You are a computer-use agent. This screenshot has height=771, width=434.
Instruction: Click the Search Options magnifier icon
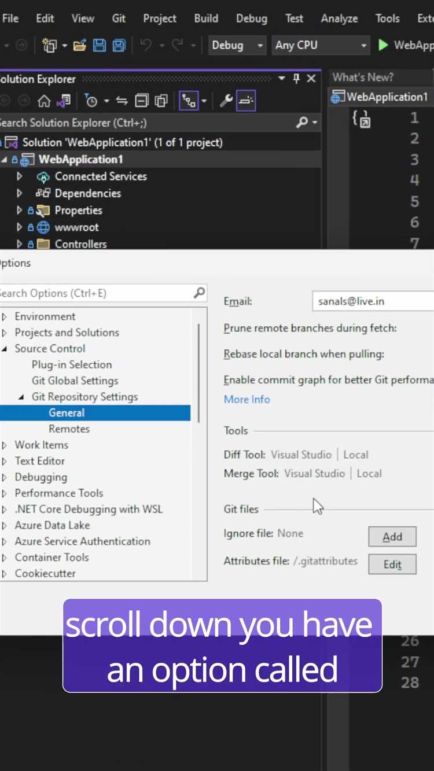199,293
